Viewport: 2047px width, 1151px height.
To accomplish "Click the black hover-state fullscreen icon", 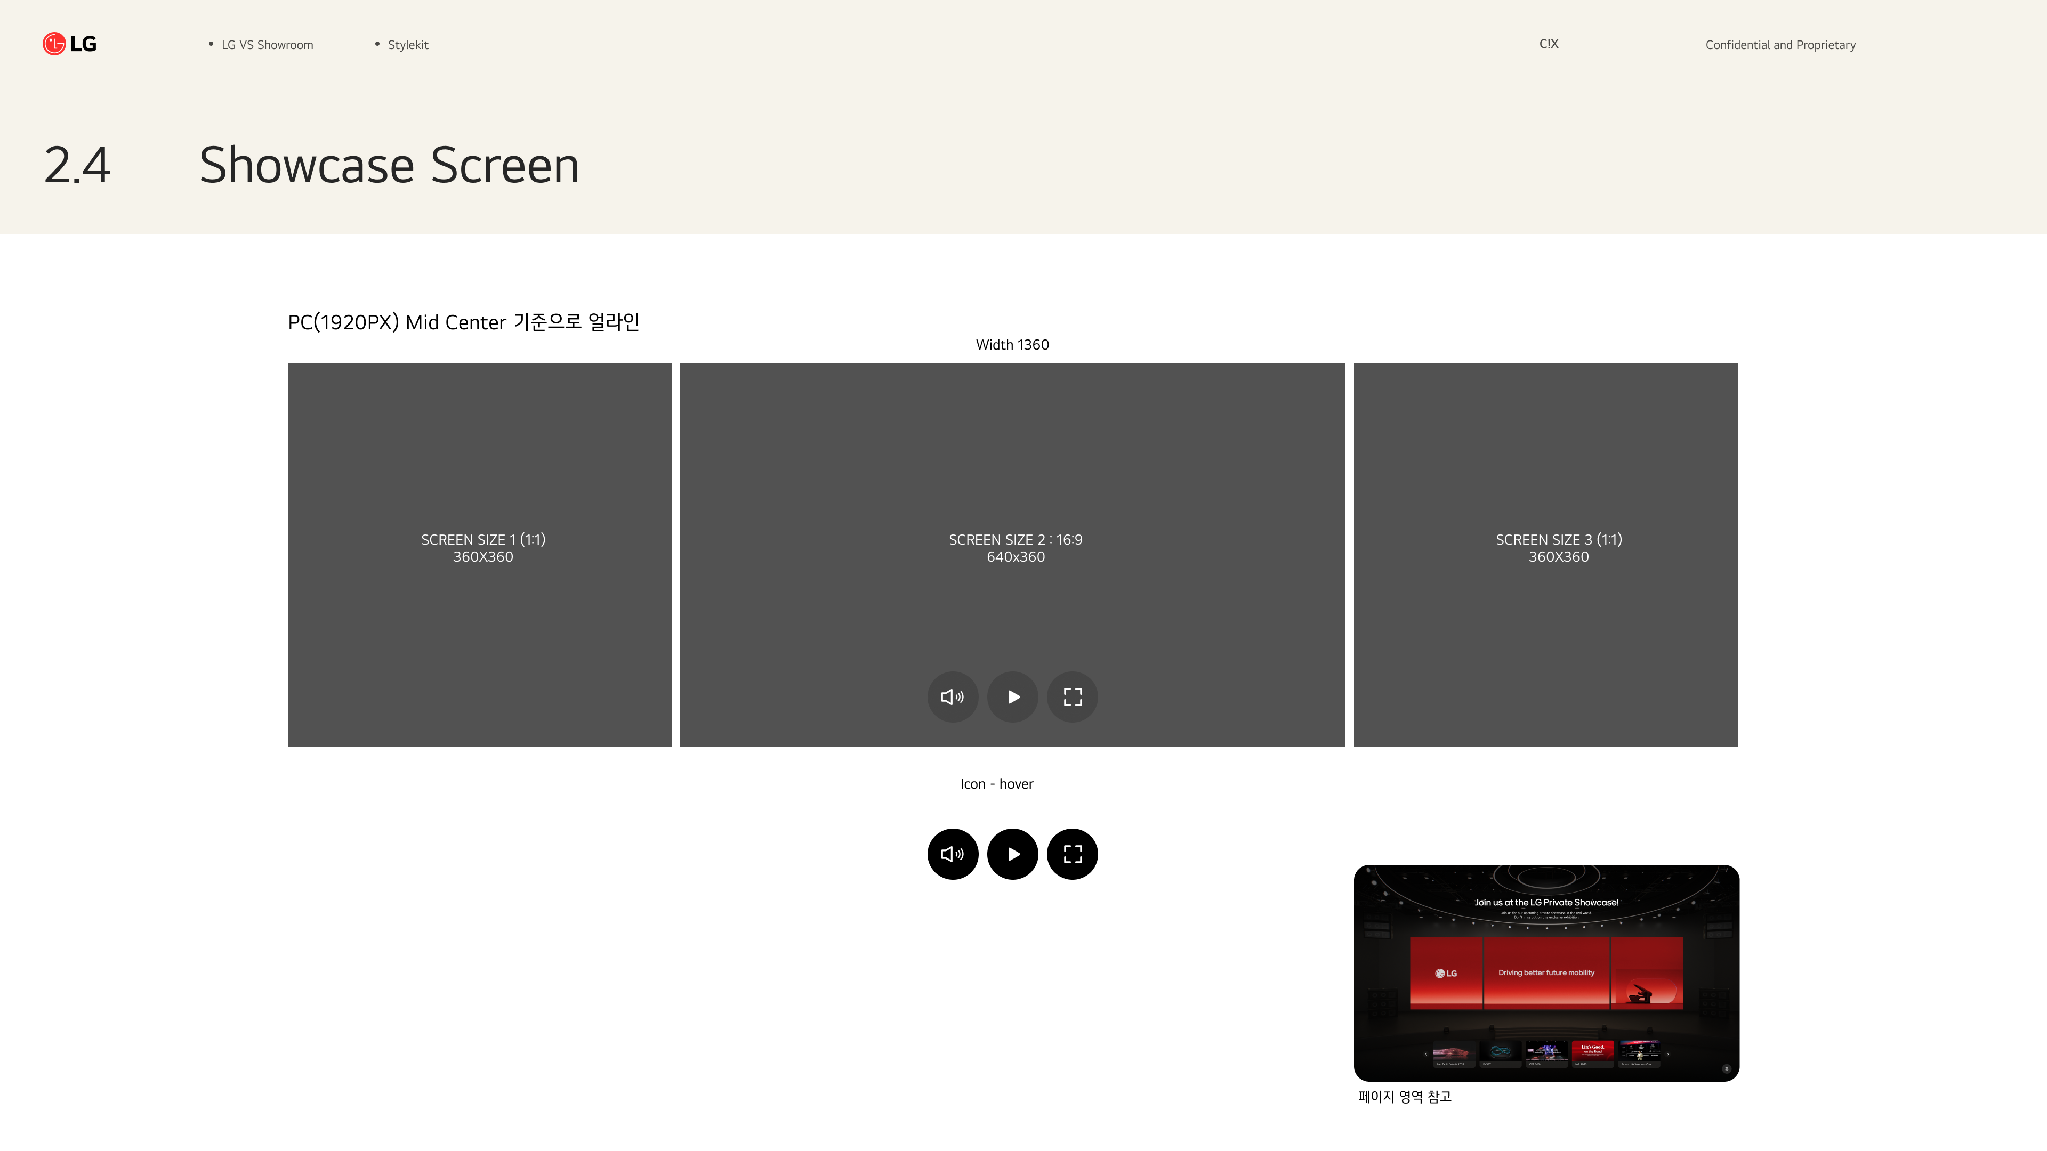I will [x=1072, y=854].
